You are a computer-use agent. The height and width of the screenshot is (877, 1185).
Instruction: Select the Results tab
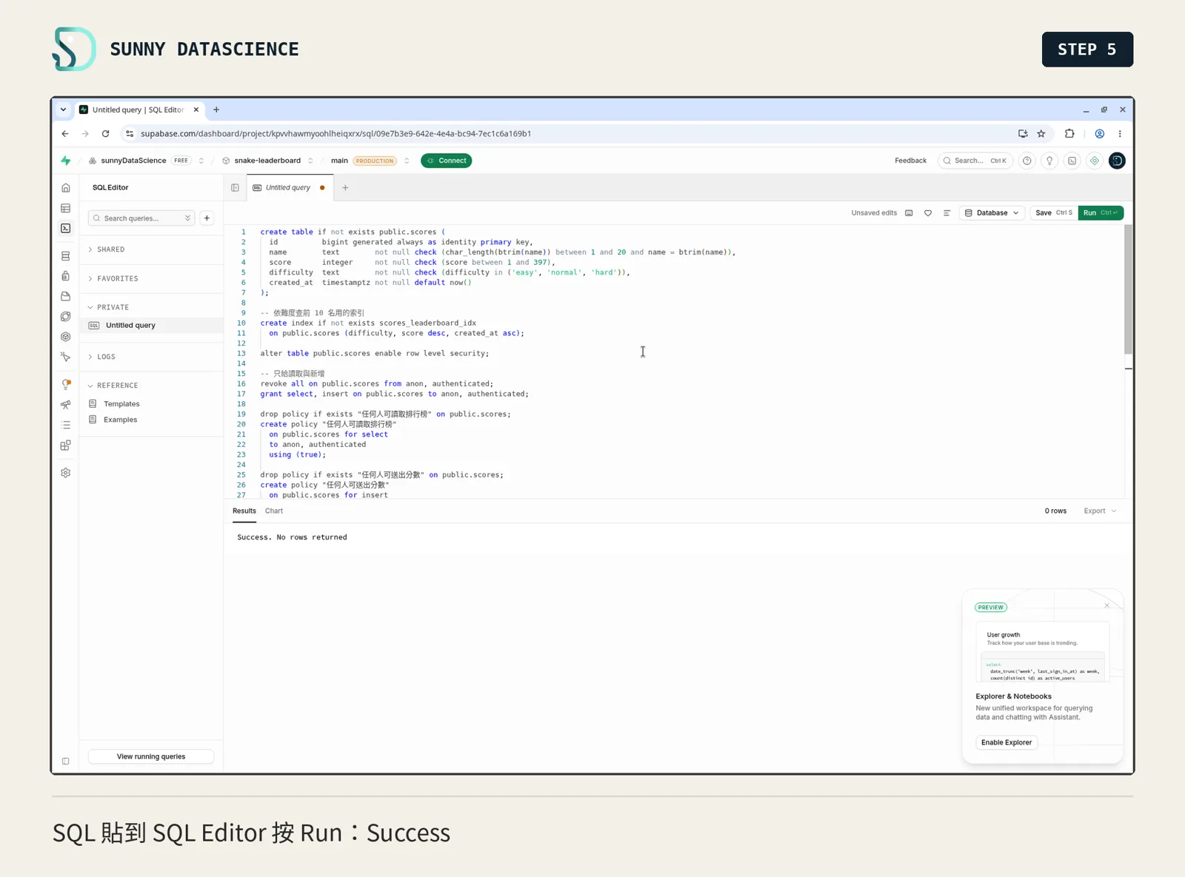(x=244, y=511)
